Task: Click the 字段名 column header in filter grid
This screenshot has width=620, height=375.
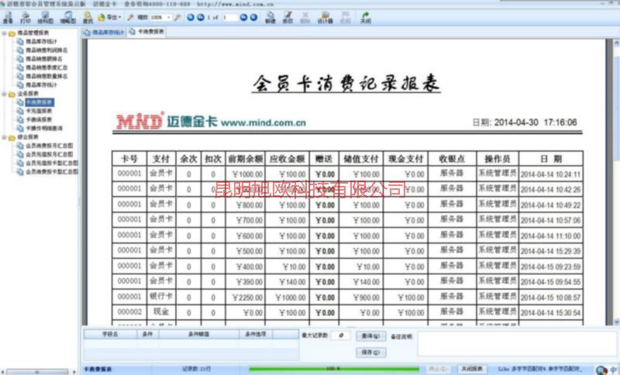Action: 110,334
